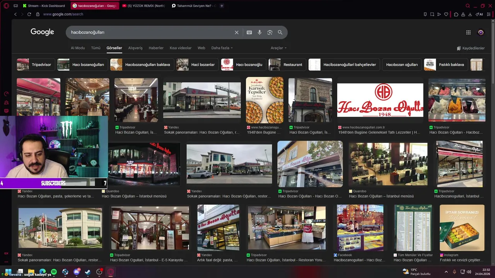
Task: Expand the Daha fazla dropdown
Action: (x=222, y=48)
